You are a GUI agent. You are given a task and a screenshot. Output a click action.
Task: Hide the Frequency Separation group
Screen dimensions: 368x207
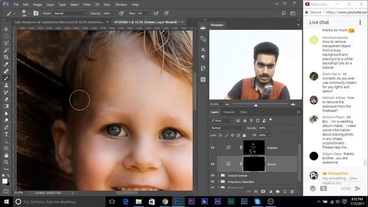[x=213, y=182]
